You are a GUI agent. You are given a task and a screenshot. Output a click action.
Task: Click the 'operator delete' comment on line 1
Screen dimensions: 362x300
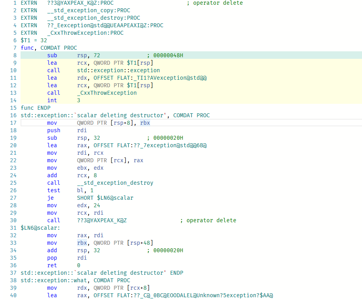coord(218,3)
